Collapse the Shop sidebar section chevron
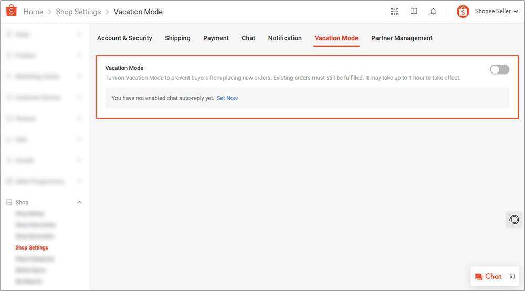 pyautogui.click(x=79, y=203)
